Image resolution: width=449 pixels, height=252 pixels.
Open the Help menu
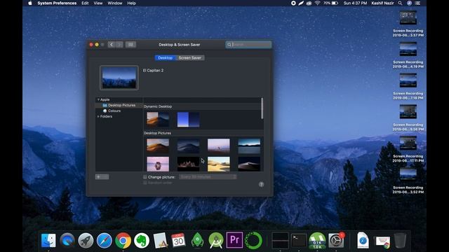(x=131, y=3)
